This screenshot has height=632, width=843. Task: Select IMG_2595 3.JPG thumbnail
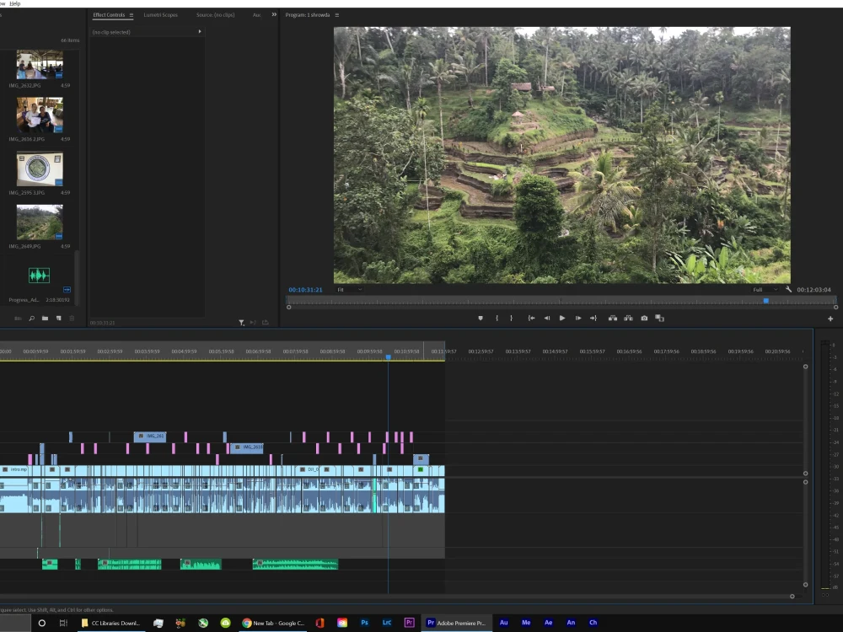[40, 169]
